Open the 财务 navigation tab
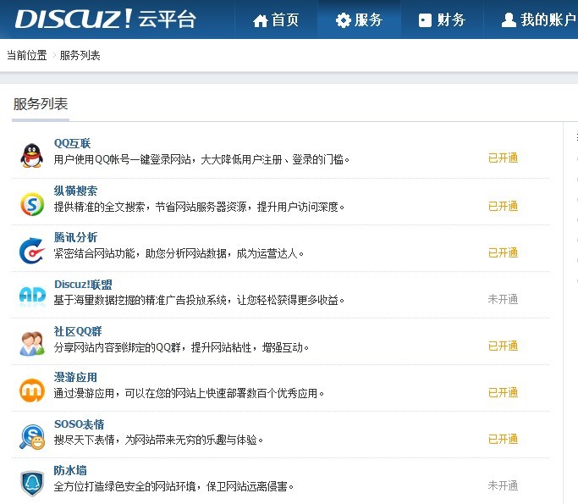Image resolution: width=578 pixels, height=504 pixels. 442,19
